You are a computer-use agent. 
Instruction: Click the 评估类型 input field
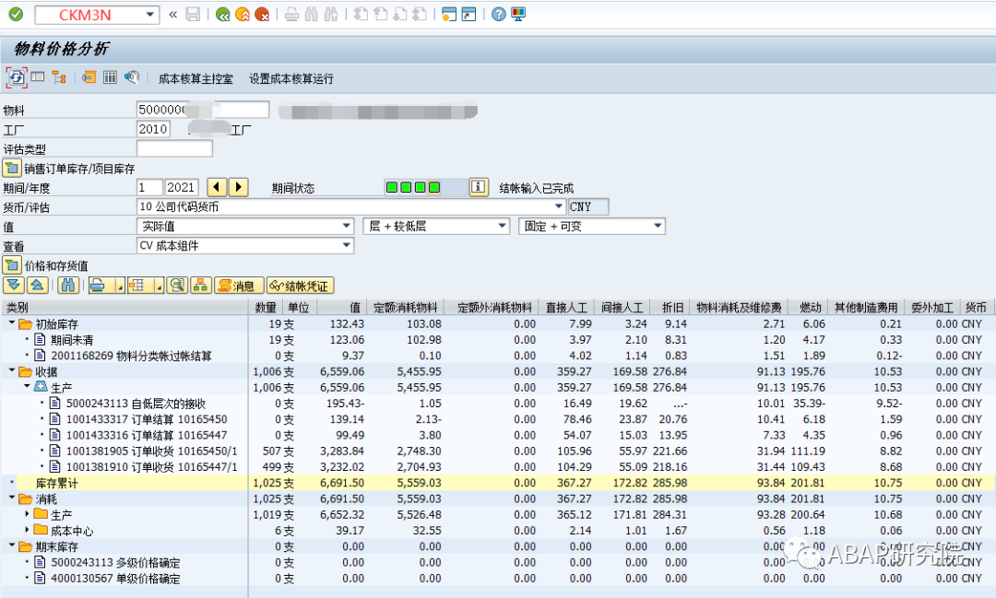173,147
